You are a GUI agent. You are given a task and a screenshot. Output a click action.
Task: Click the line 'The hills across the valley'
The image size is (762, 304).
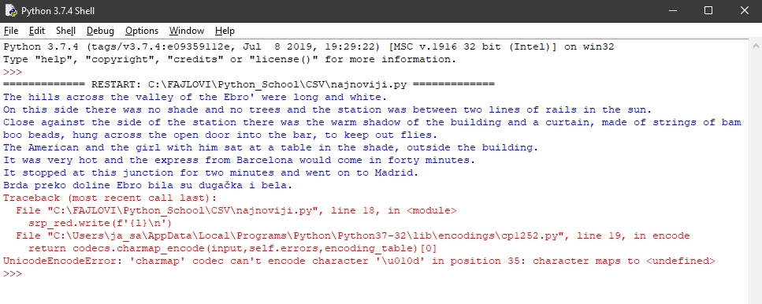[x=195, y=97]
